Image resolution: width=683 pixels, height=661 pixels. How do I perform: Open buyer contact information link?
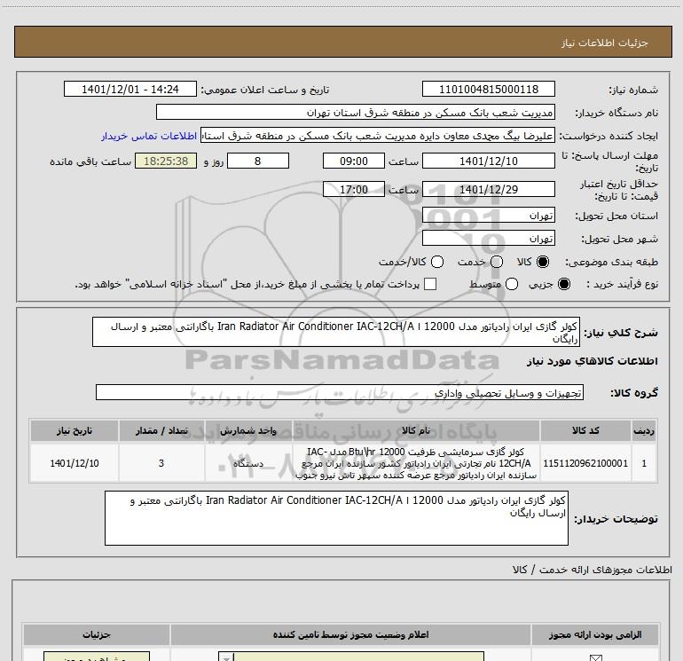point(149,136)
